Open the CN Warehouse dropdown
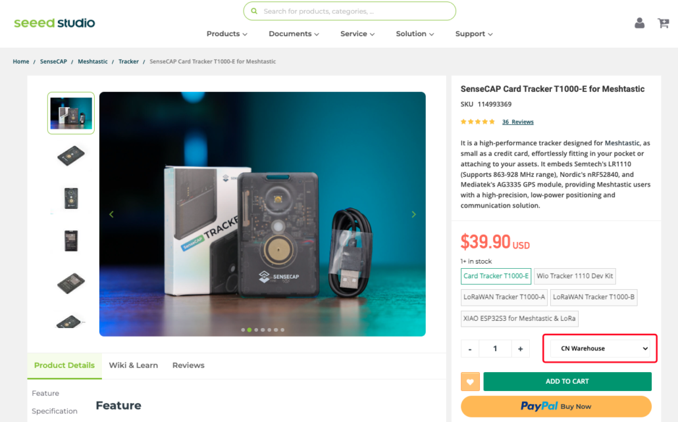The image size is (678, 422). (x=600, y=348)
